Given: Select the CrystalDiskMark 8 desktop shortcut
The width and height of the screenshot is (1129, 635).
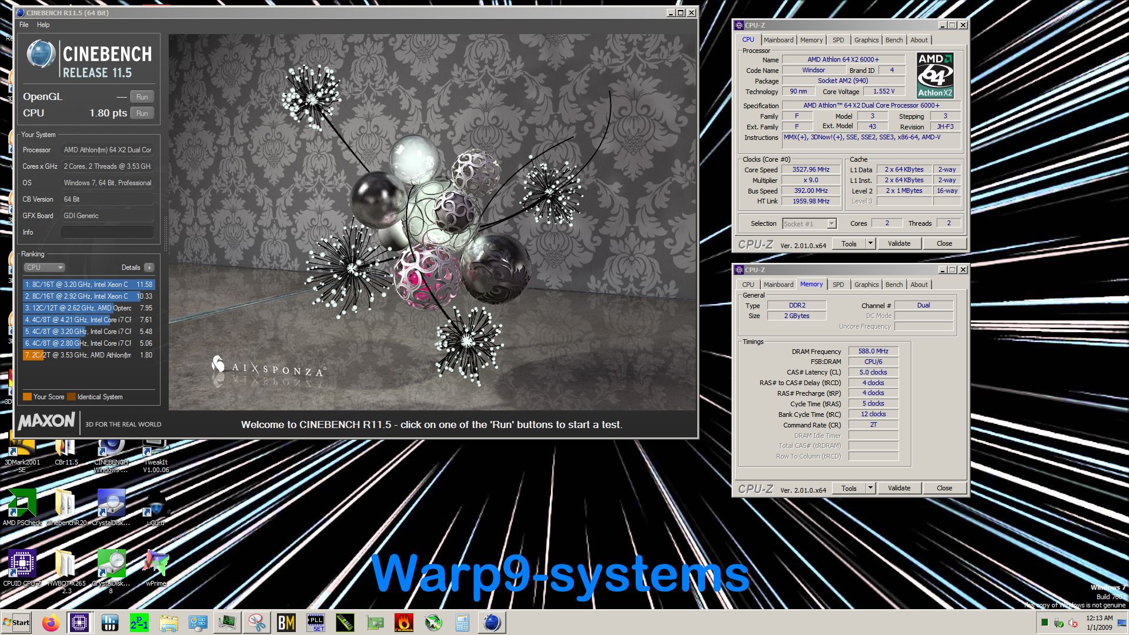Looking at the screenshot, I should click(111, 571).
